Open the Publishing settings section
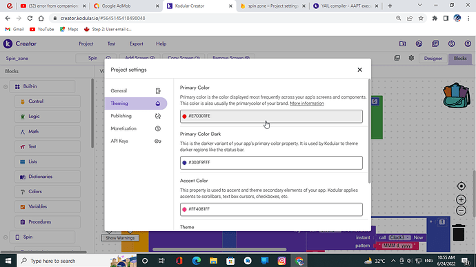The height and width of the screenshot is (267, 476). pyautogui.click(x=136, y=116)
